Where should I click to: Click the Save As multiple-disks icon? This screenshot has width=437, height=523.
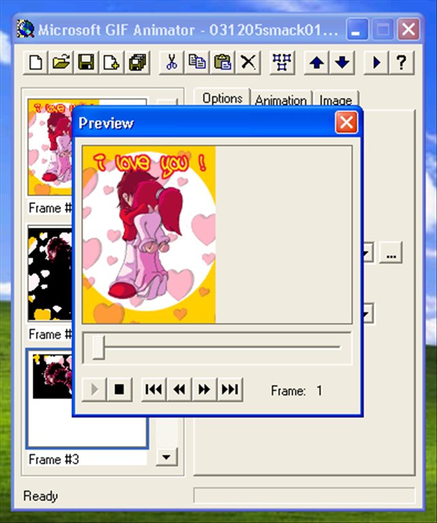[137, 62]
